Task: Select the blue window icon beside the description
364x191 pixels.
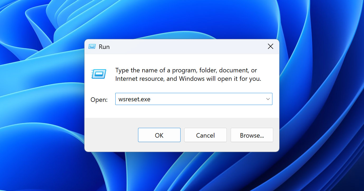Action: (99, 74)
